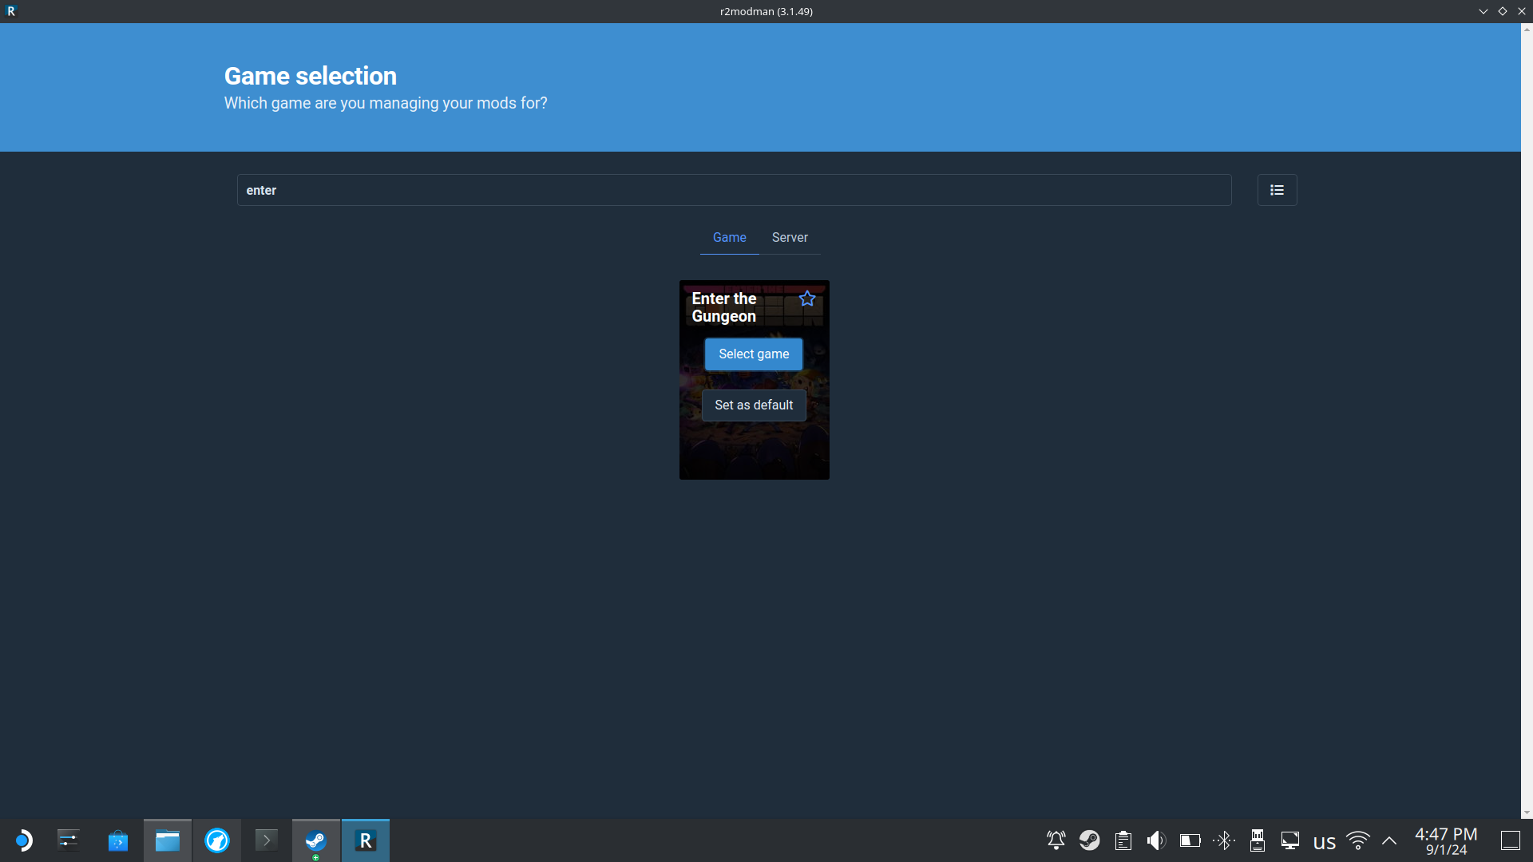Click the scroll down arrow on the scrollbar
Image resolution: width=1533 pixels, height=862 pixels.
(1527, 813)
